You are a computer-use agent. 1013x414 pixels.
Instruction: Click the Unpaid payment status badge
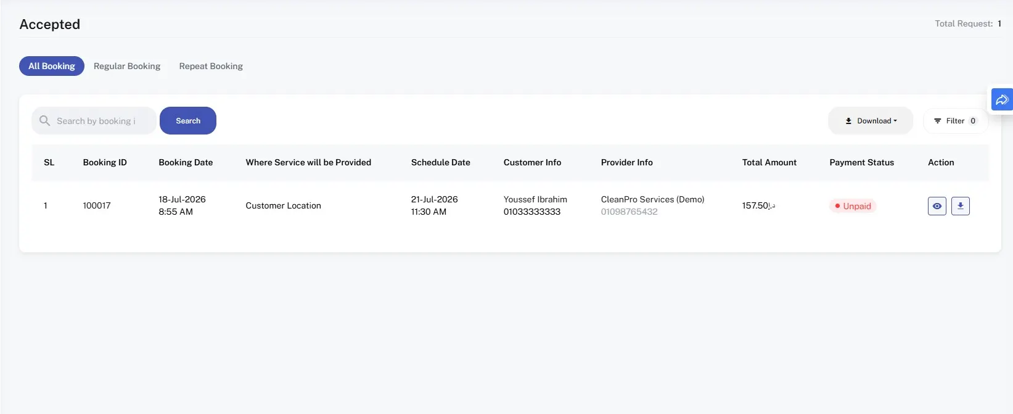tap(853, 206)
